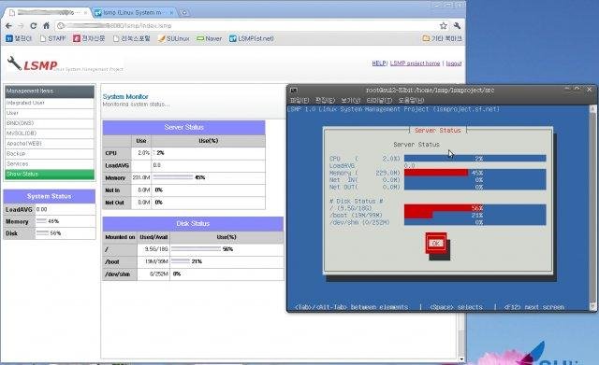Open terminal 터미널(T) menu
This screenshot has width=599, height=365.
point(379,100)
